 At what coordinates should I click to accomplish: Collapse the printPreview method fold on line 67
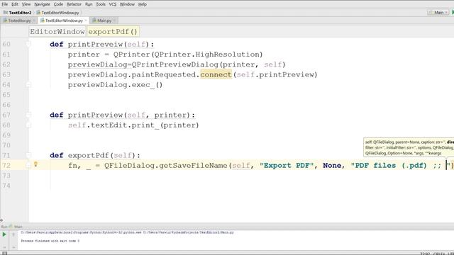pos(28,115)
